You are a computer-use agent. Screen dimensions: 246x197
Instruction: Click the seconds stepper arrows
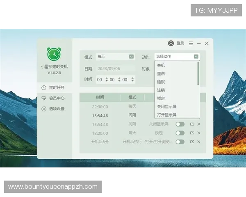[x=132, y=80]
